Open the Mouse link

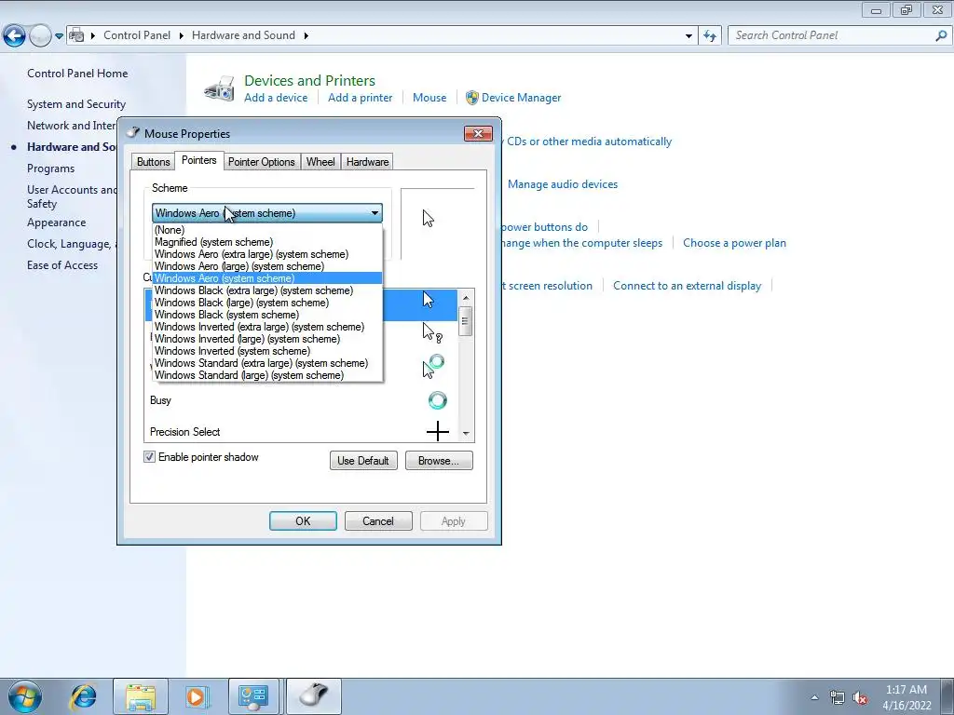coord(429,97)
